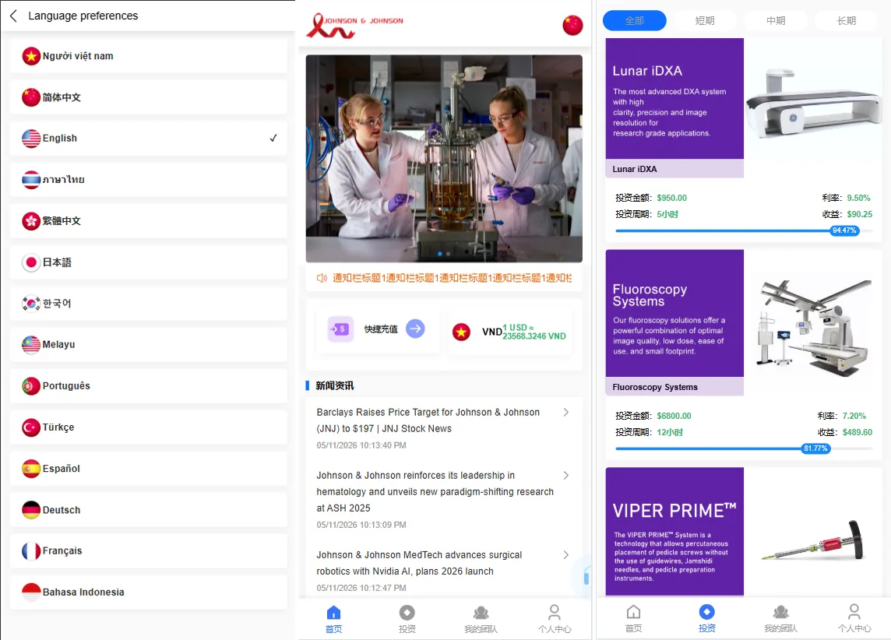Open 个人中心 profile tab in right panel
Image resolution: width=891 pixels, height=640 pixels.
pyautogui.click(x=854, y=618)
